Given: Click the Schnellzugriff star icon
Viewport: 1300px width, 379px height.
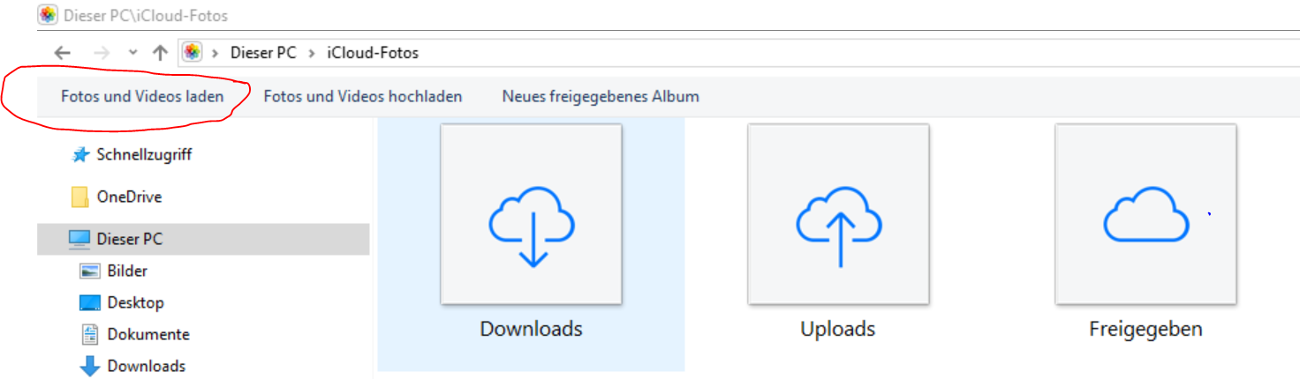Looking at the screenshot, I should point(80,155).
